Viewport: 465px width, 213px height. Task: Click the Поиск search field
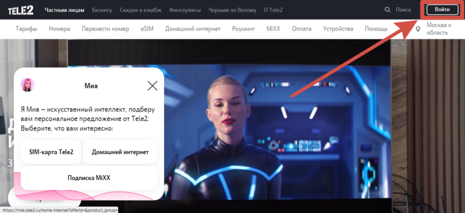[x=403, y=10]
